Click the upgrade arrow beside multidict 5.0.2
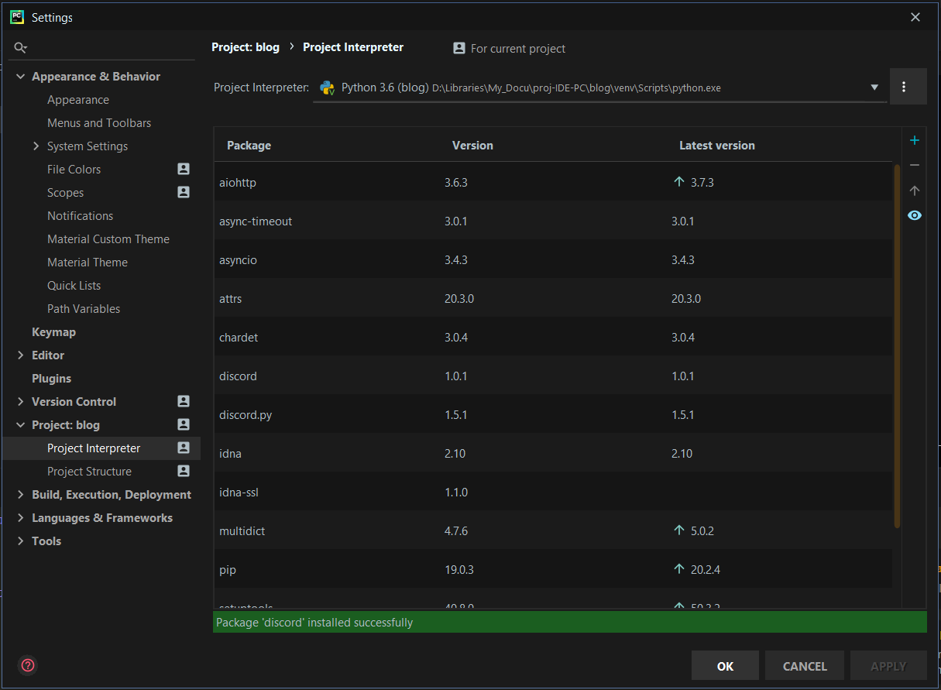941x690 pixels. click(x=679, y=530)
